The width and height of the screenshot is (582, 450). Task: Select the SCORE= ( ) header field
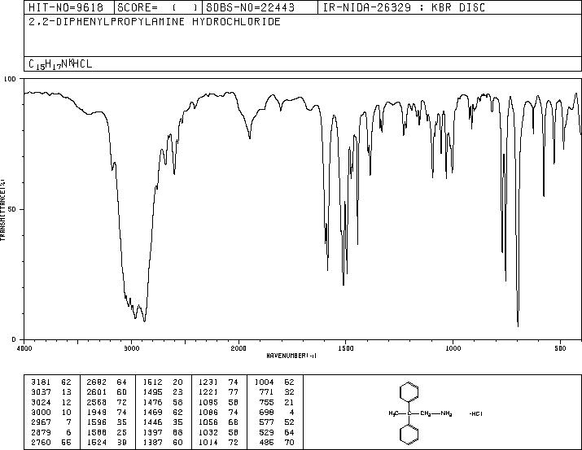click(158, 7)
